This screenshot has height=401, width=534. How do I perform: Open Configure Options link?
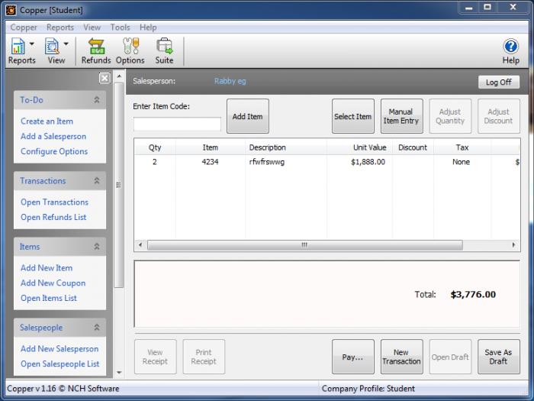click(x=54, y=151)
